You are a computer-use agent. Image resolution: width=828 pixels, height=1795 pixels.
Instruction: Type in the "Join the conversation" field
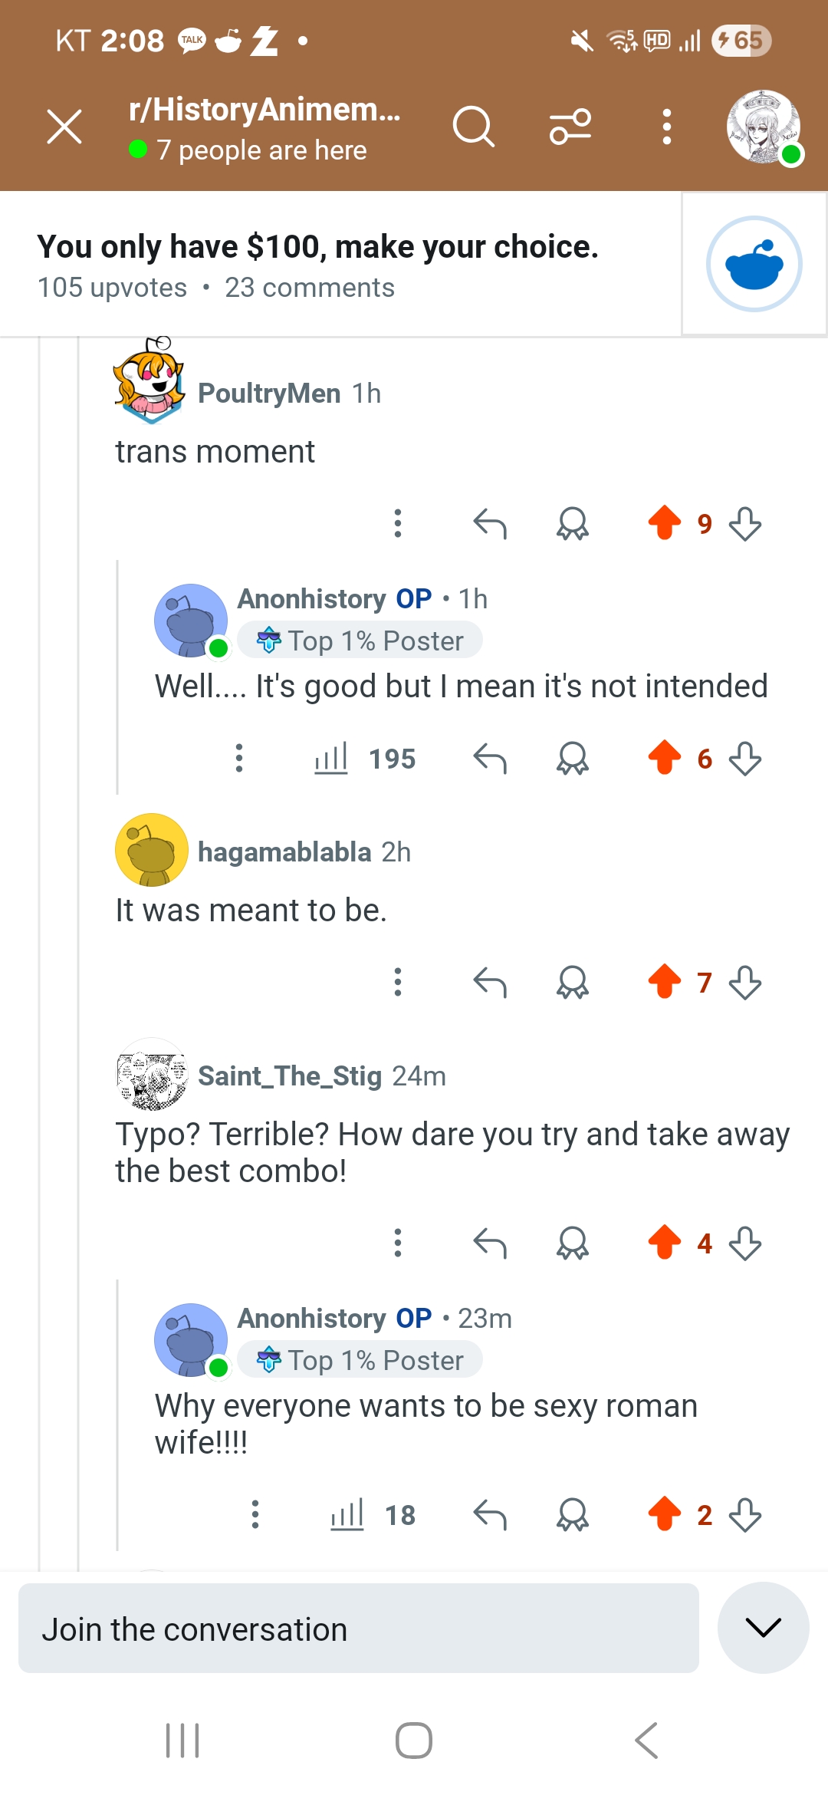pos(358,1629)
